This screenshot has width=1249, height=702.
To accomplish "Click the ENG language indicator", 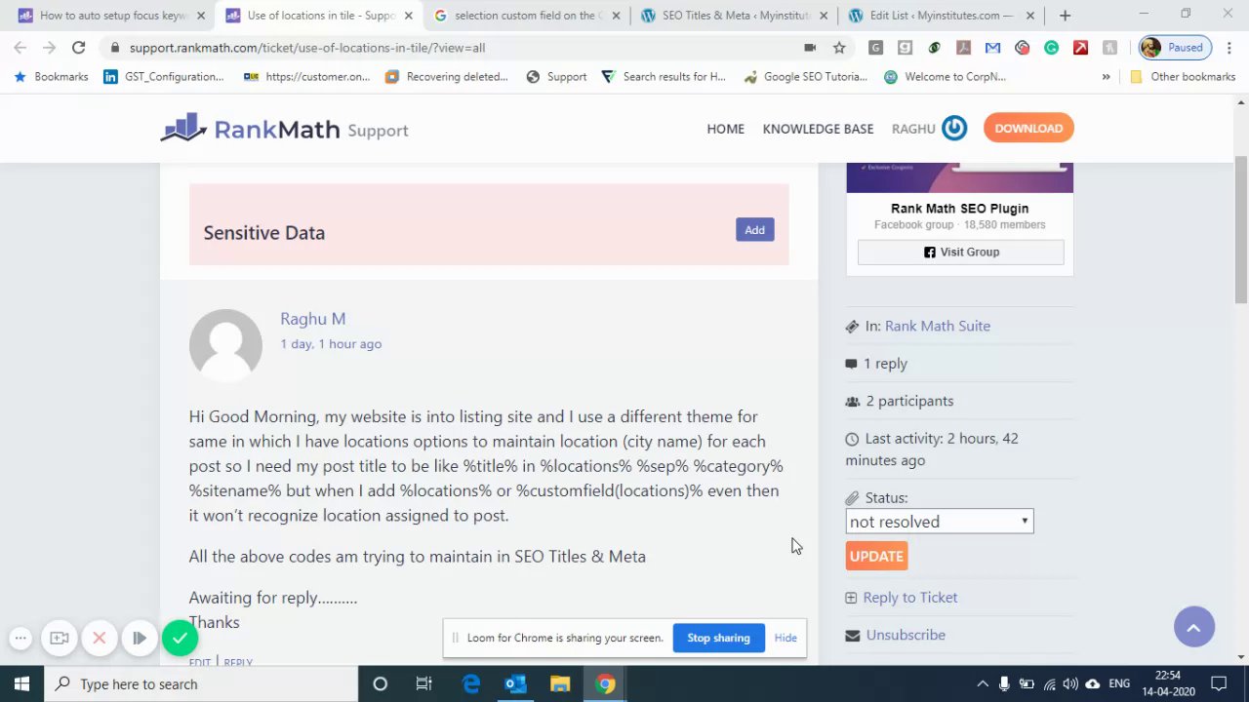I will click(1119, 684).
